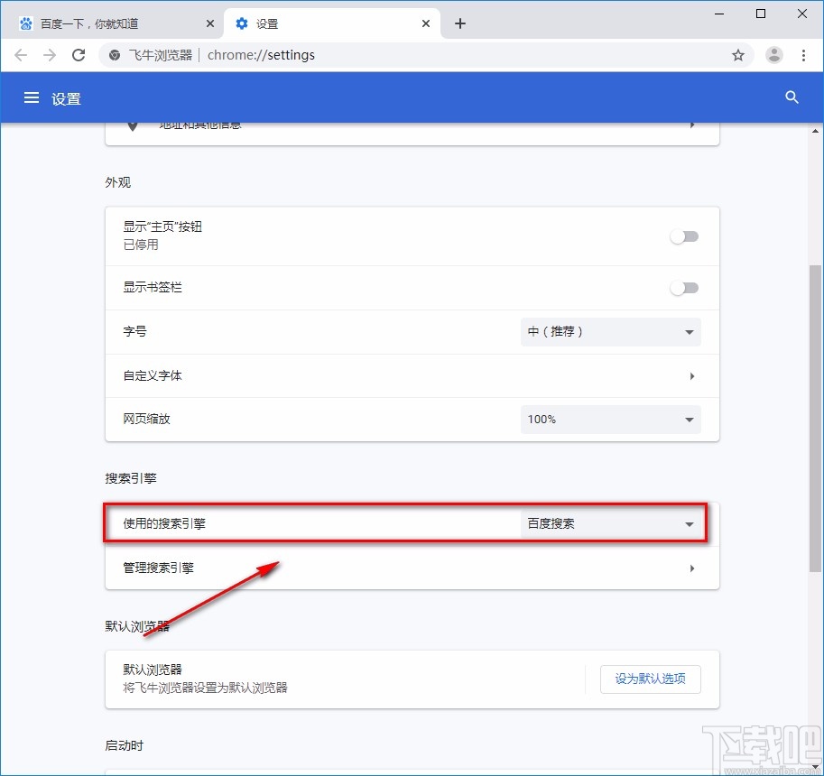824x776 pixels.
Task: Click the search icon in settings header
Action: coord(792,97)
